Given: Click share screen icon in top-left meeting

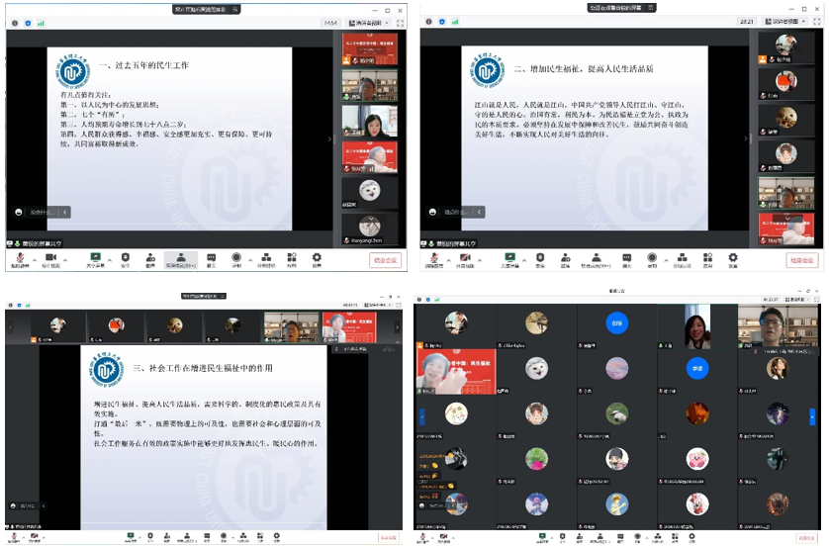Looking at the screenshot, I should coord(95,258).
